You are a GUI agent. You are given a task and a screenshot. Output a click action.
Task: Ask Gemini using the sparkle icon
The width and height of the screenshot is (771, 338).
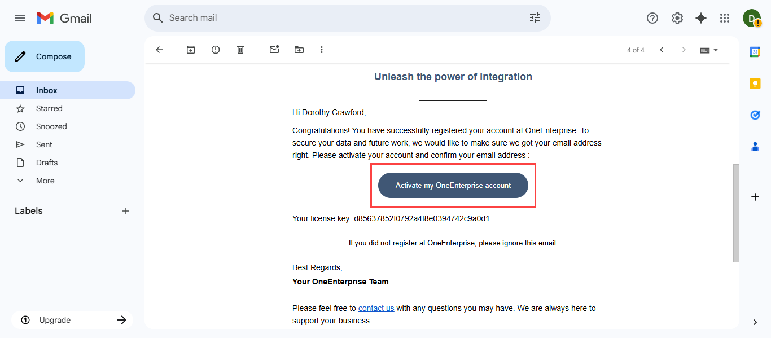tap(701, 18)
